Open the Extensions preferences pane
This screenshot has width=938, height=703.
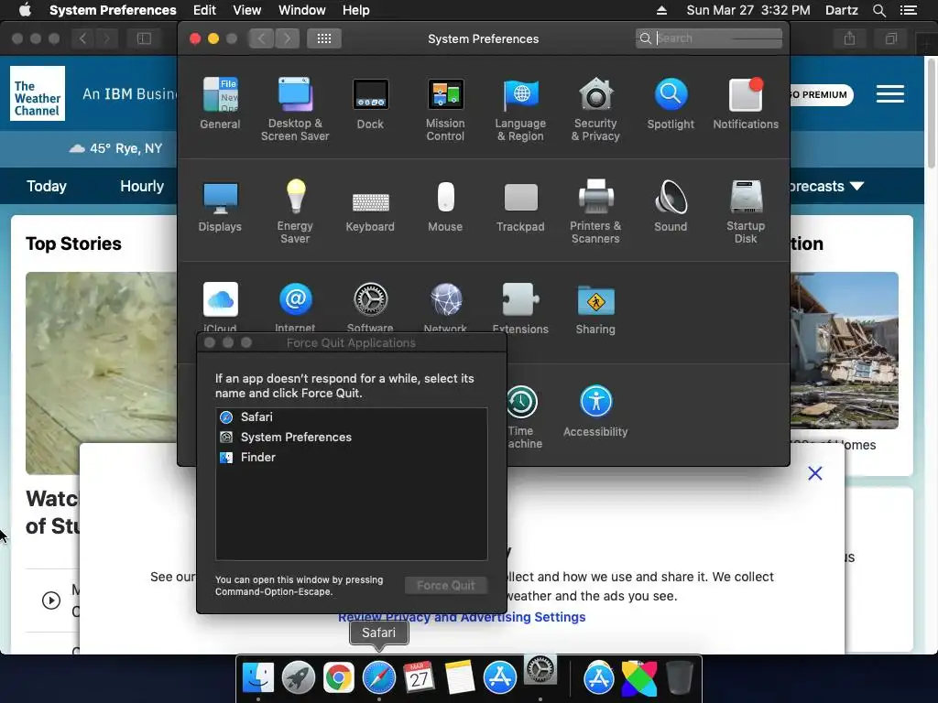click(520, 308)
